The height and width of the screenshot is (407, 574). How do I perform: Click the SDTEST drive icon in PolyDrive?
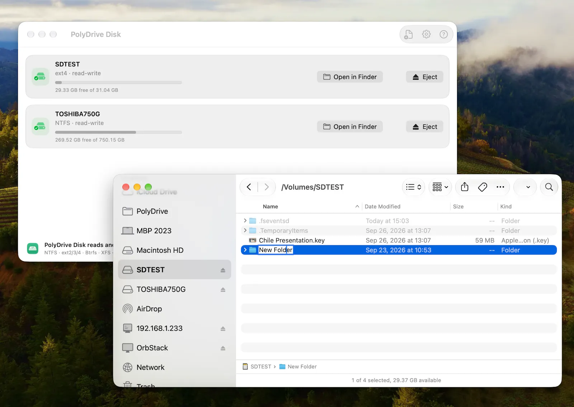[x=40, y=76]
